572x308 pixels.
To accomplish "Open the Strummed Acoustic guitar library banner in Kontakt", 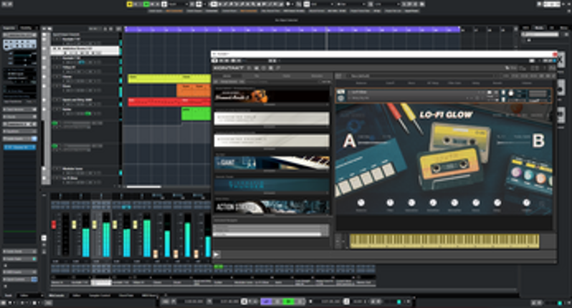I will (272, 95).
